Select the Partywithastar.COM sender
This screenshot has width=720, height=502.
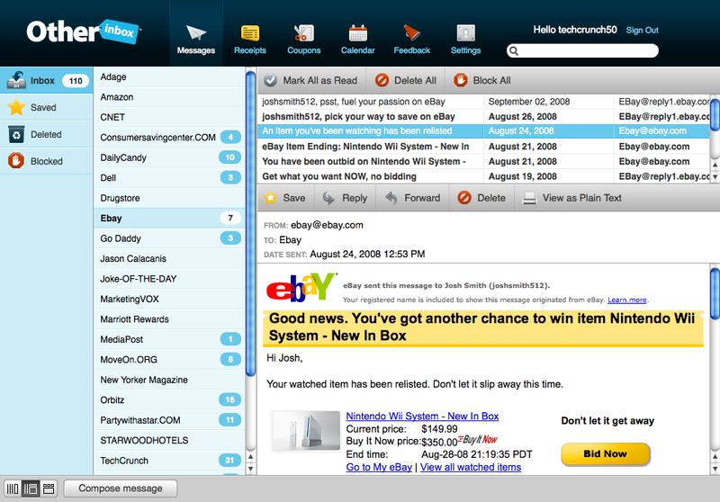169,420
